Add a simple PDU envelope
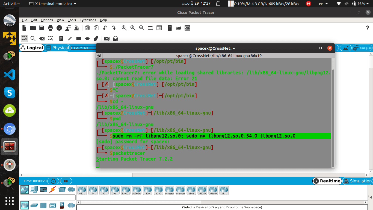 pos(107,39)
